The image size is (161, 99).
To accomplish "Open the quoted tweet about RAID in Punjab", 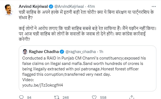I will (88, 68).
